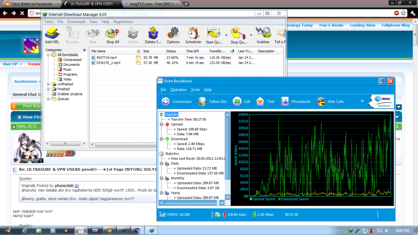Viewport: 418px width, 235px height.
Task: Open the Text message icon
Action: pyautogui.click(x=260, y=101)
